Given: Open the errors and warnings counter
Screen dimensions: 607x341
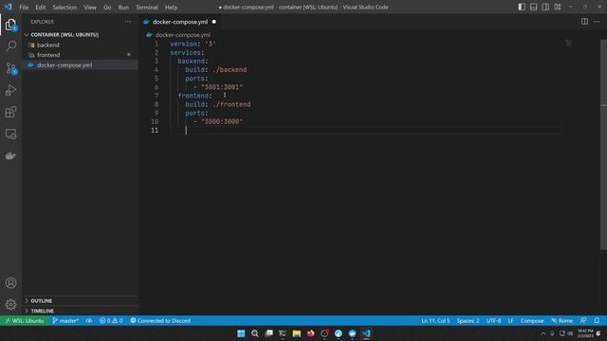Looking at the screenshot, I should point(111,320).
